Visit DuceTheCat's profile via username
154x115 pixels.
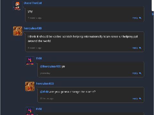[33, 3]
